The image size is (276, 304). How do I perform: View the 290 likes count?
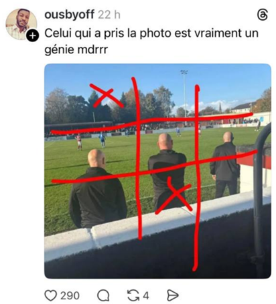click(x=70, y=296)
